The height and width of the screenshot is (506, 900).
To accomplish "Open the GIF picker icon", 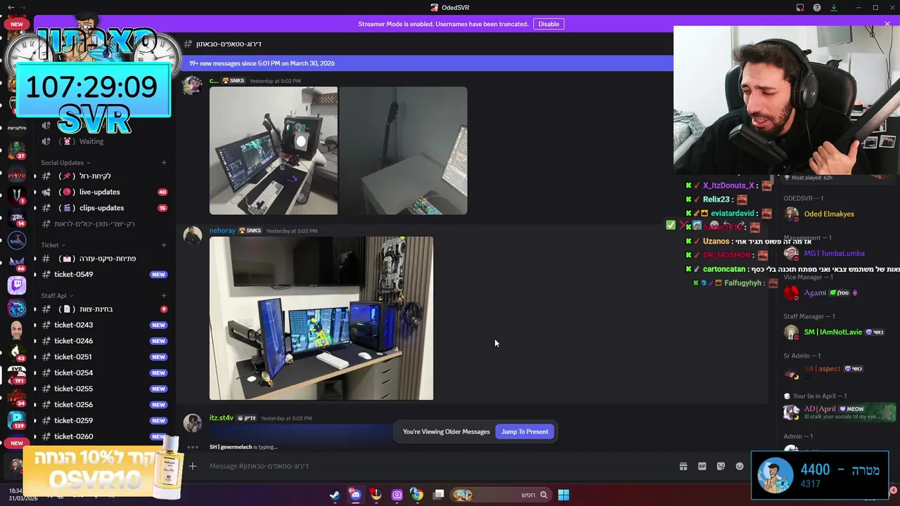I will pyautogui.click(x=702, y=466).
